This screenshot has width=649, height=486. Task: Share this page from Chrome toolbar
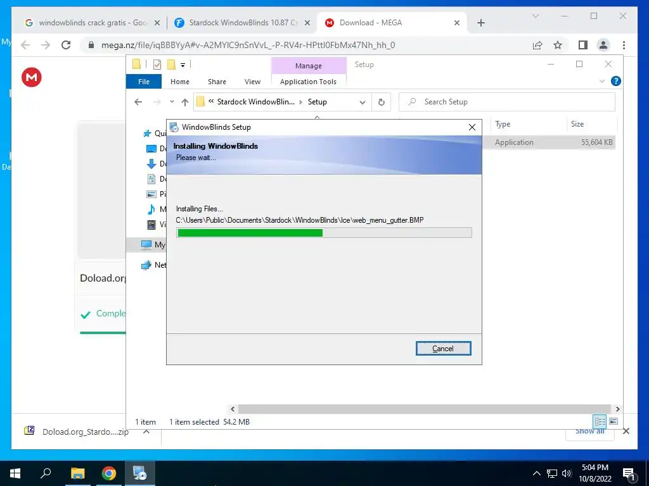[x=537, y=45]
